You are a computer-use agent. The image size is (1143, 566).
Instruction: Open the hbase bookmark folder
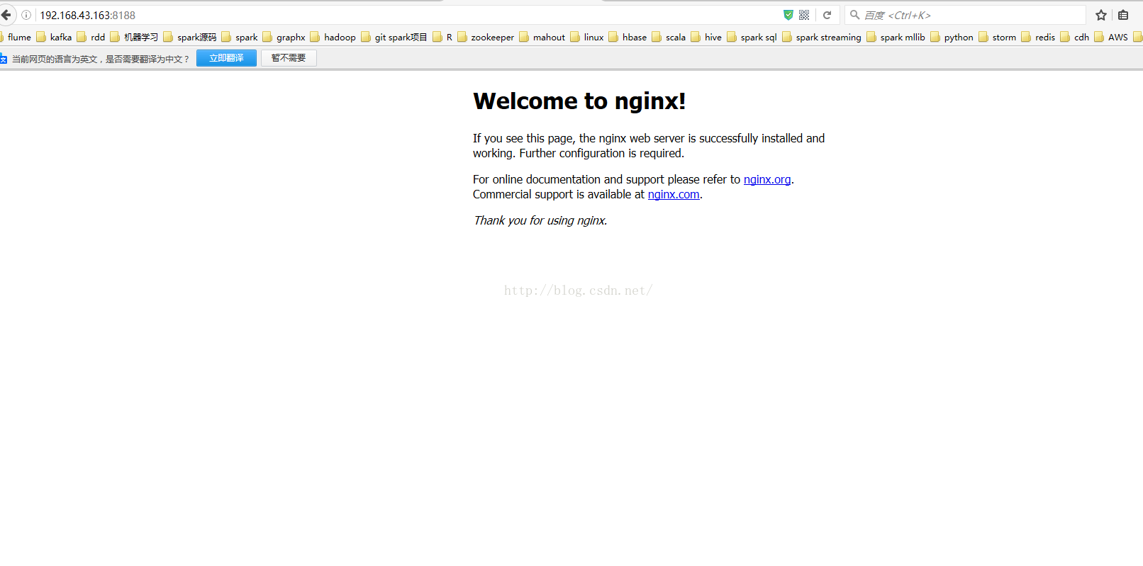(x=628, y=37)
